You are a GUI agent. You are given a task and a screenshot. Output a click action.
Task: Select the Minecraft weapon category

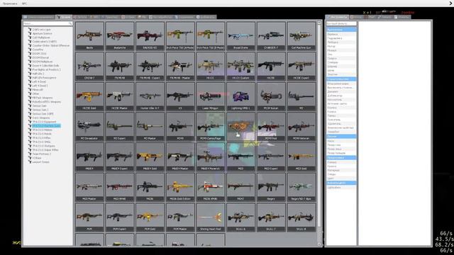coord(38,90)
